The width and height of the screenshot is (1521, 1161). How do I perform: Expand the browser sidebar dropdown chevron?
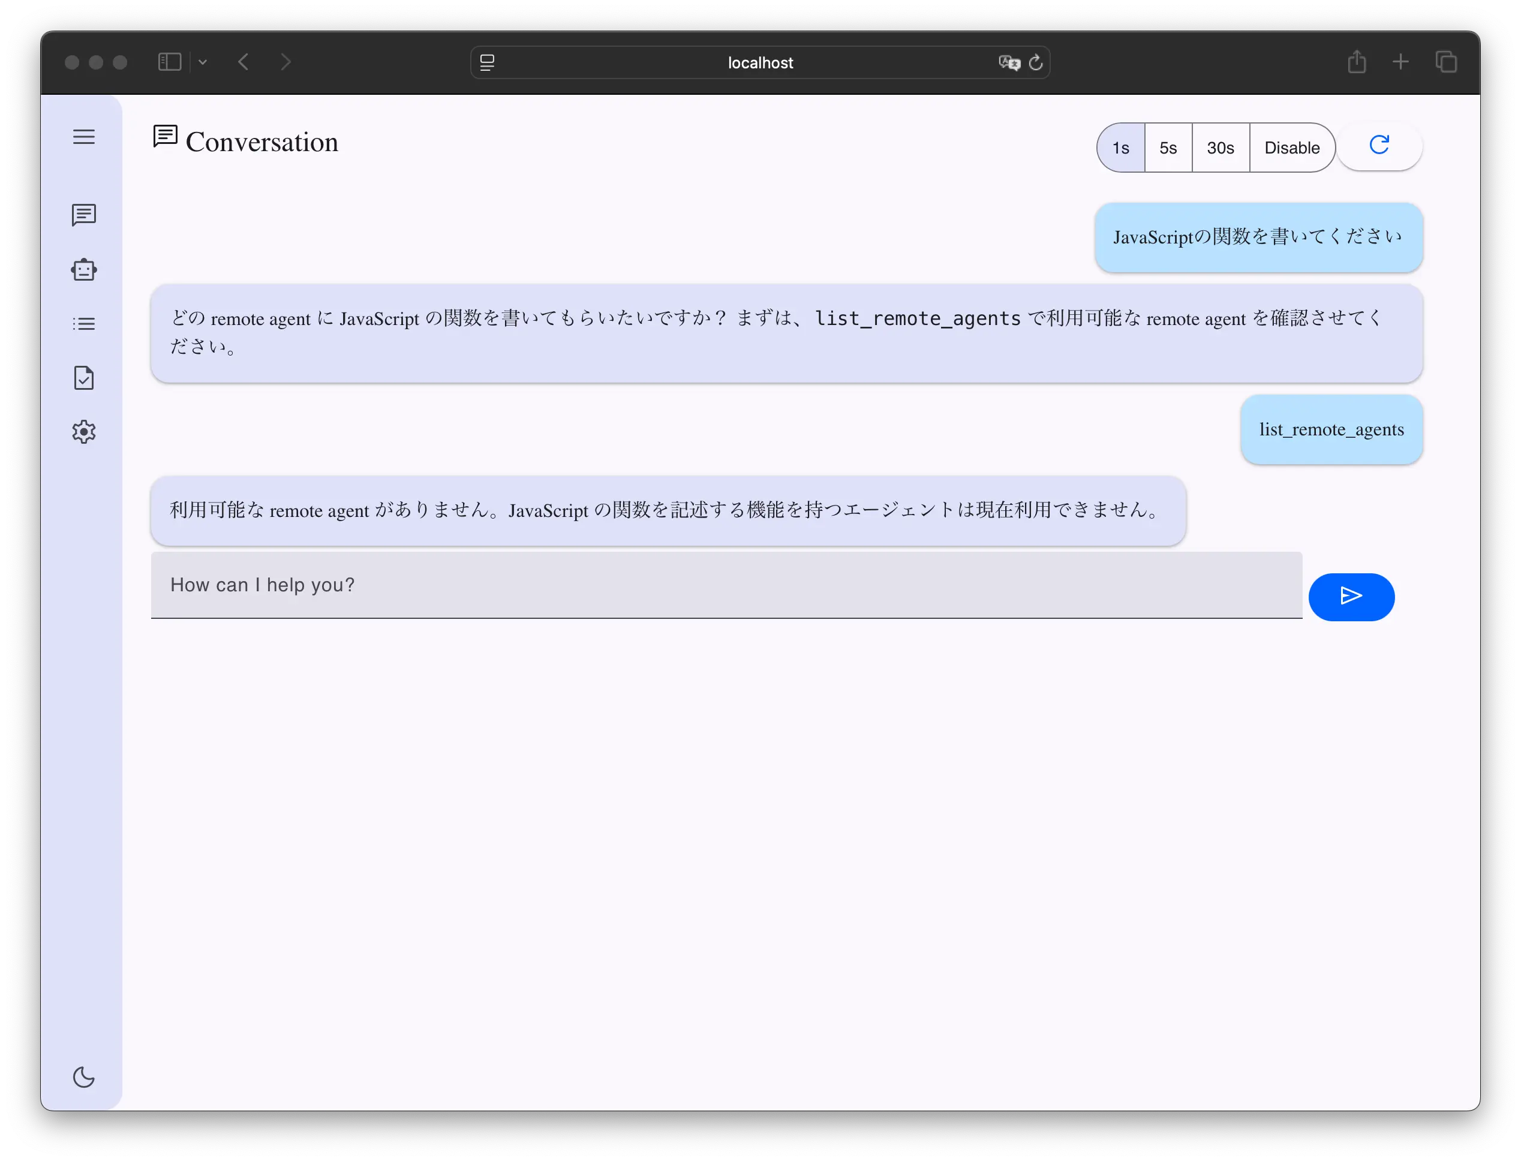pos(203,62)
